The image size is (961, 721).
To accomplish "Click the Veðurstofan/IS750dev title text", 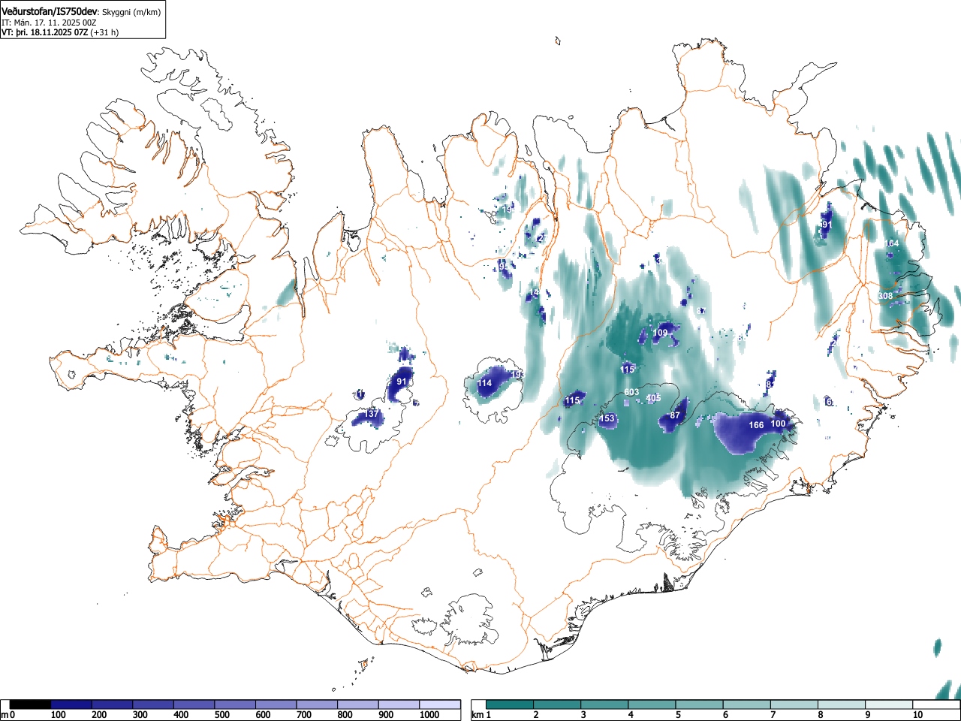I will [50, 12].
